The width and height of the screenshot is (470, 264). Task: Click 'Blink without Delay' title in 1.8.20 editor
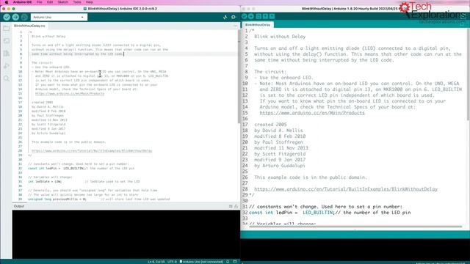click(280, 37)
